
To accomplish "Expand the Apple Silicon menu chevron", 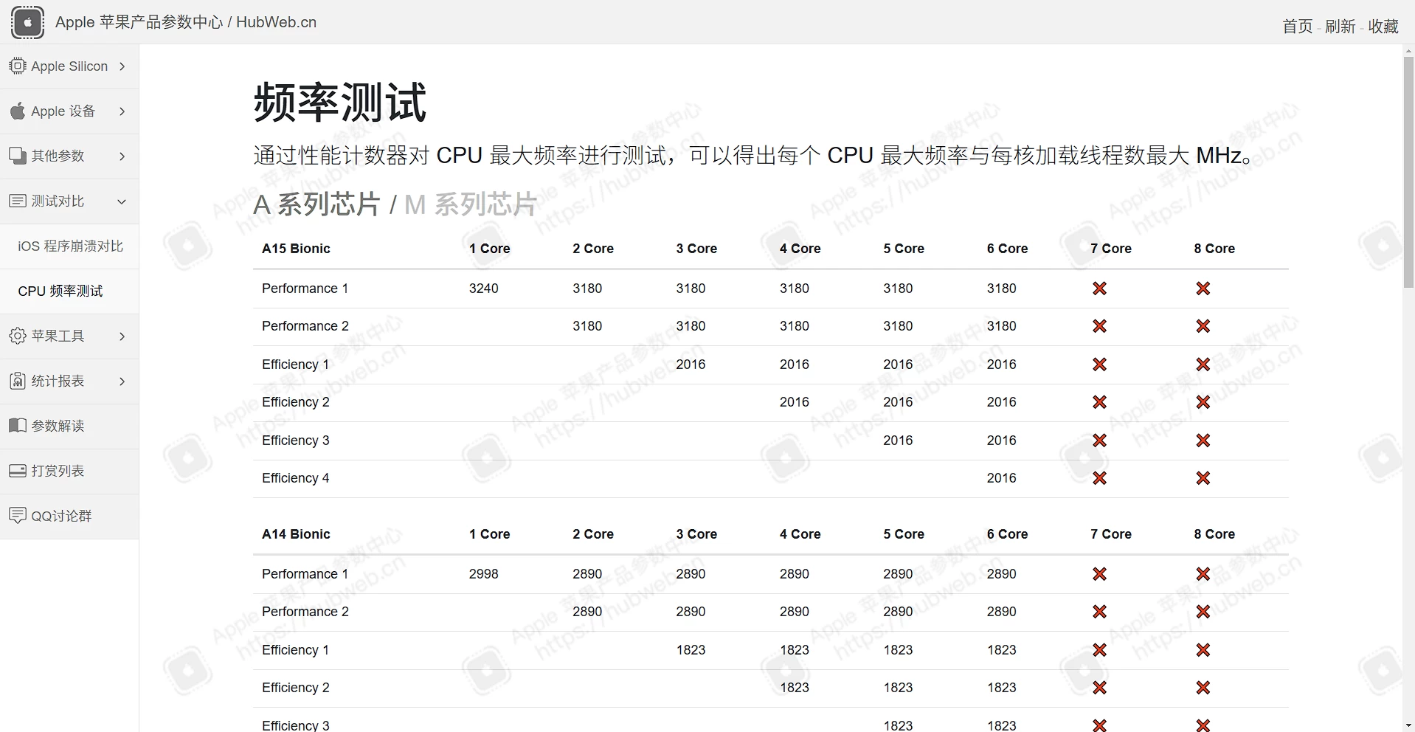I will point(122,66).
